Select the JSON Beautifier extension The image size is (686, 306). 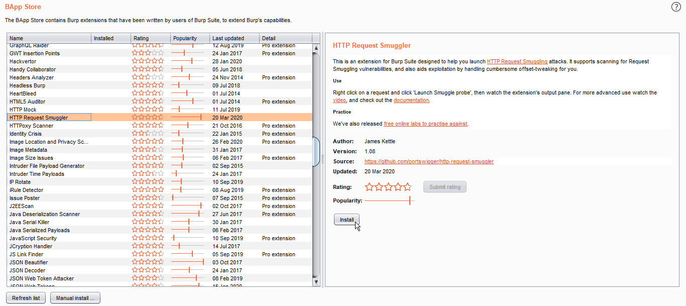[x=160, y=262]
